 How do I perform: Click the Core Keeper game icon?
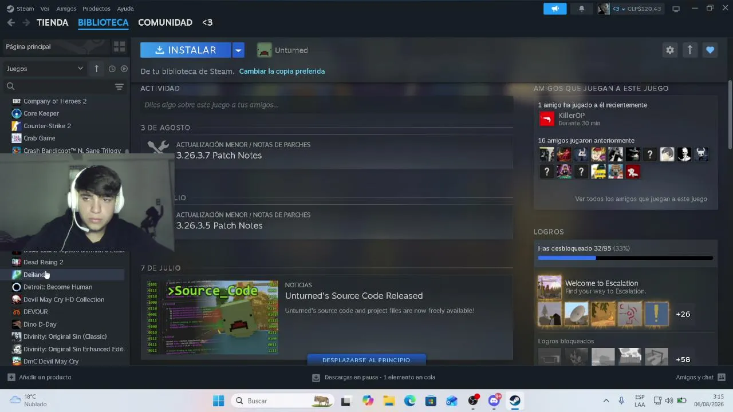click(17, 113)
